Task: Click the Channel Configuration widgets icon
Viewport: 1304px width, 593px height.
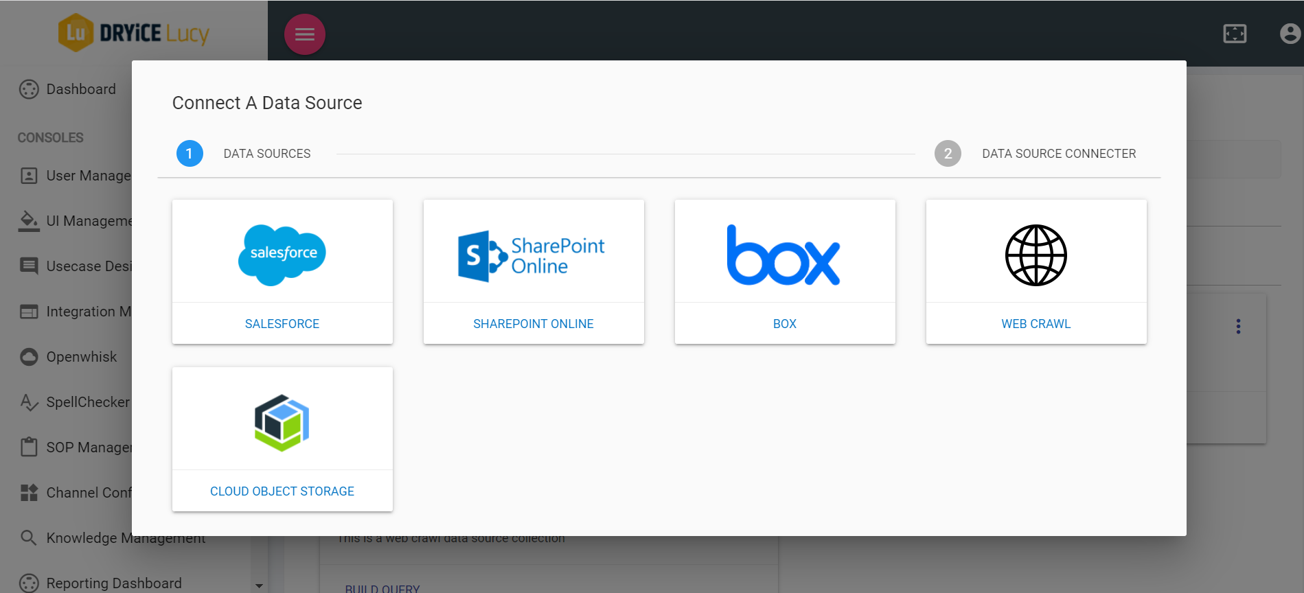Action: (x=29, y=493)
